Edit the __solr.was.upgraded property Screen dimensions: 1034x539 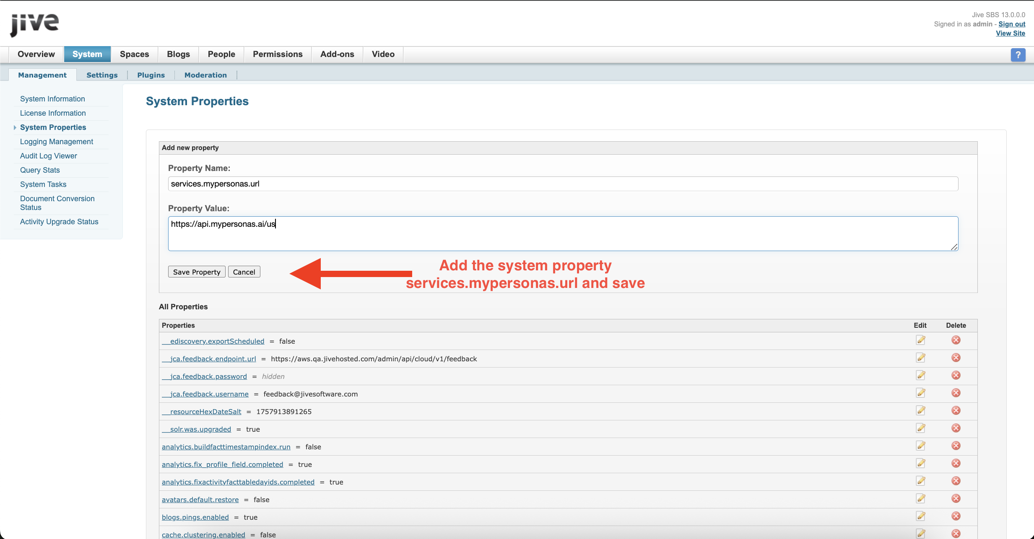coord(920,428)
